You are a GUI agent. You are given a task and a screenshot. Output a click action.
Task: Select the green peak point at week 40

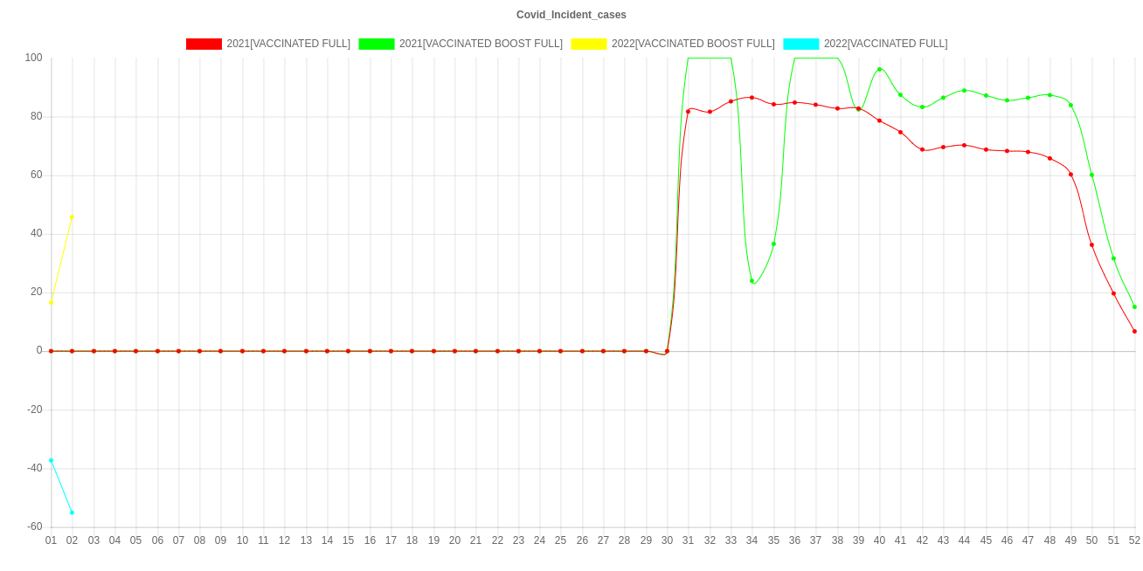coord(879,69)
